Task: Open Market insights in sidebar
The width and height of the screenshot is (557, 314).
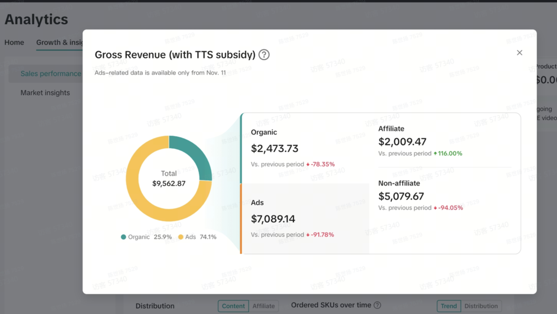Action: (45, 93)
